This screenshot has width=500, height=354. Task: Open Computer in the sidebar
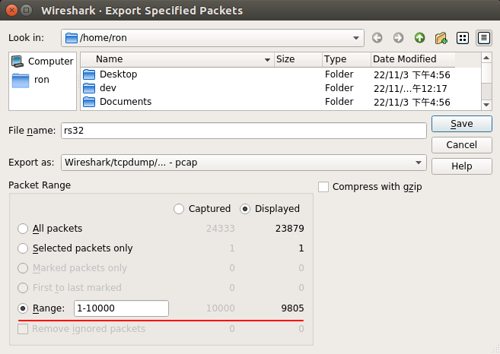click(43, 61)
